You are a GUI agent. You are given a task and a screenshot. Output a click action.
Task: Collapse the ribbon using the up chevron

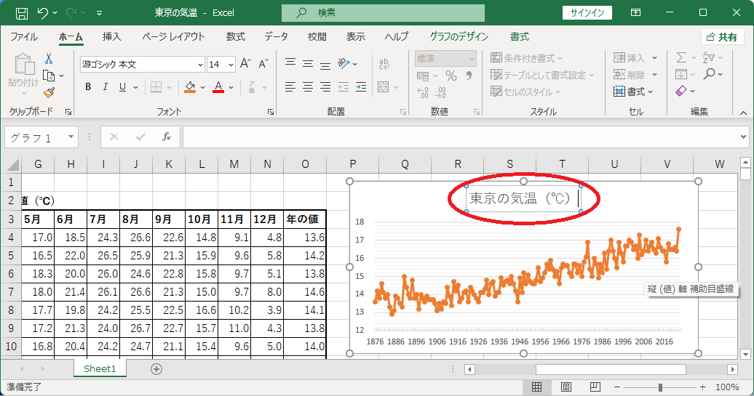click(x=743, y=113)
